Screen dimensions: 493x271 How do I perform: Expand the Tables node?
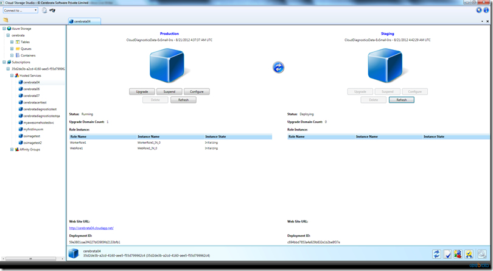coord(12,42)
